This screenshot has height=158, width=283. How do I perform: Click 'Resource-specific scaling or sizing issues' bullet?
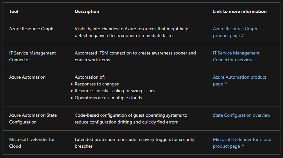[115, 91]
